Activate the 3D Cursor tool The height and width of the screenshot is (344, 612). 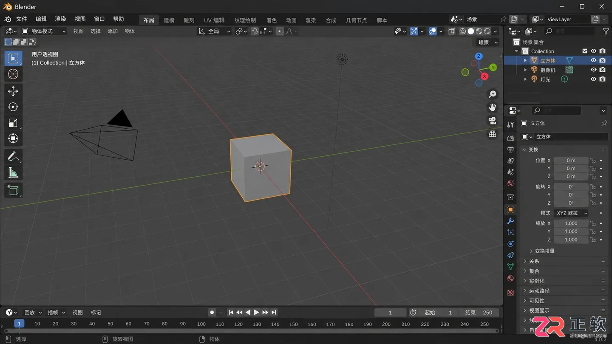13,74
